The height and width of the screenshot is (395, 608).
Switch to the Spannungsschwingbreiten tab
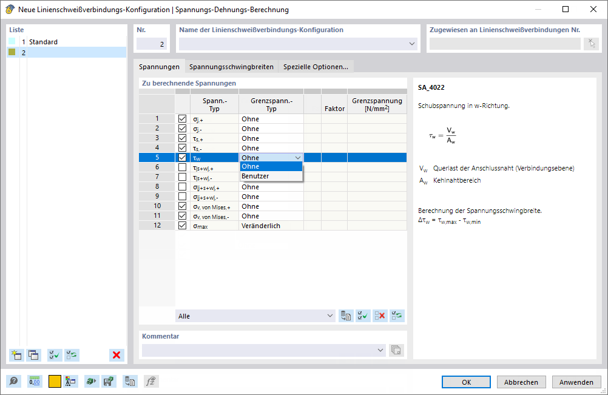coord(232,67)
